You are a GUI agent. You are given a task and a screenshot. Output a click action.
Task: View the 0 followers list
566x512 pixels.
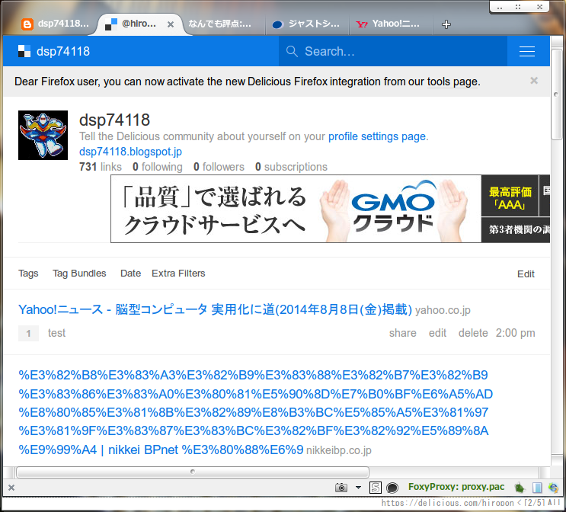click(x=219, y=167)
